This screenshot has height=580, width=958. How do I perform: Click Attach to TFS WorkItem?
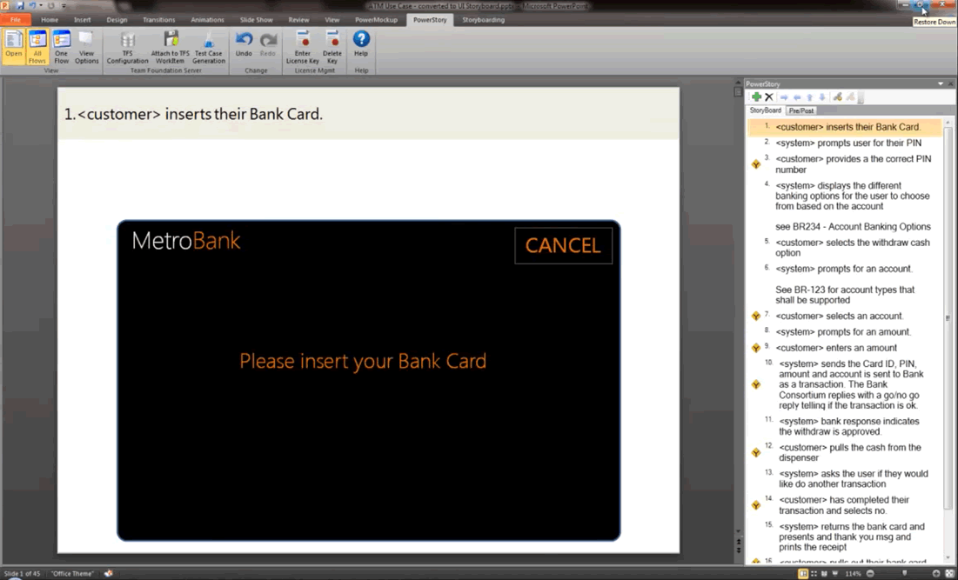coord(170,47)
